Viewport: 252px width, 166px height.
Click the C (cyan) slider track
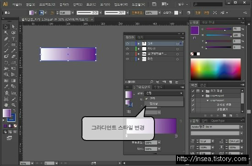(x=219, y=29)
